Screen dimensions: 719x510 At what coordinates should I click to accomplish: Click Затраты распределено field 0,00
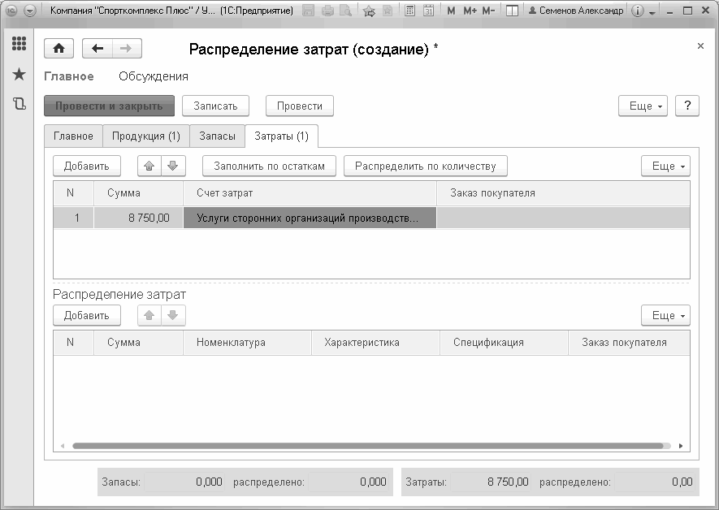655,482
